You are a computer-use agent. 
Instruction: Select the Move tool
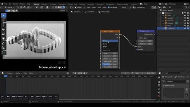click(x=4, y=25)
